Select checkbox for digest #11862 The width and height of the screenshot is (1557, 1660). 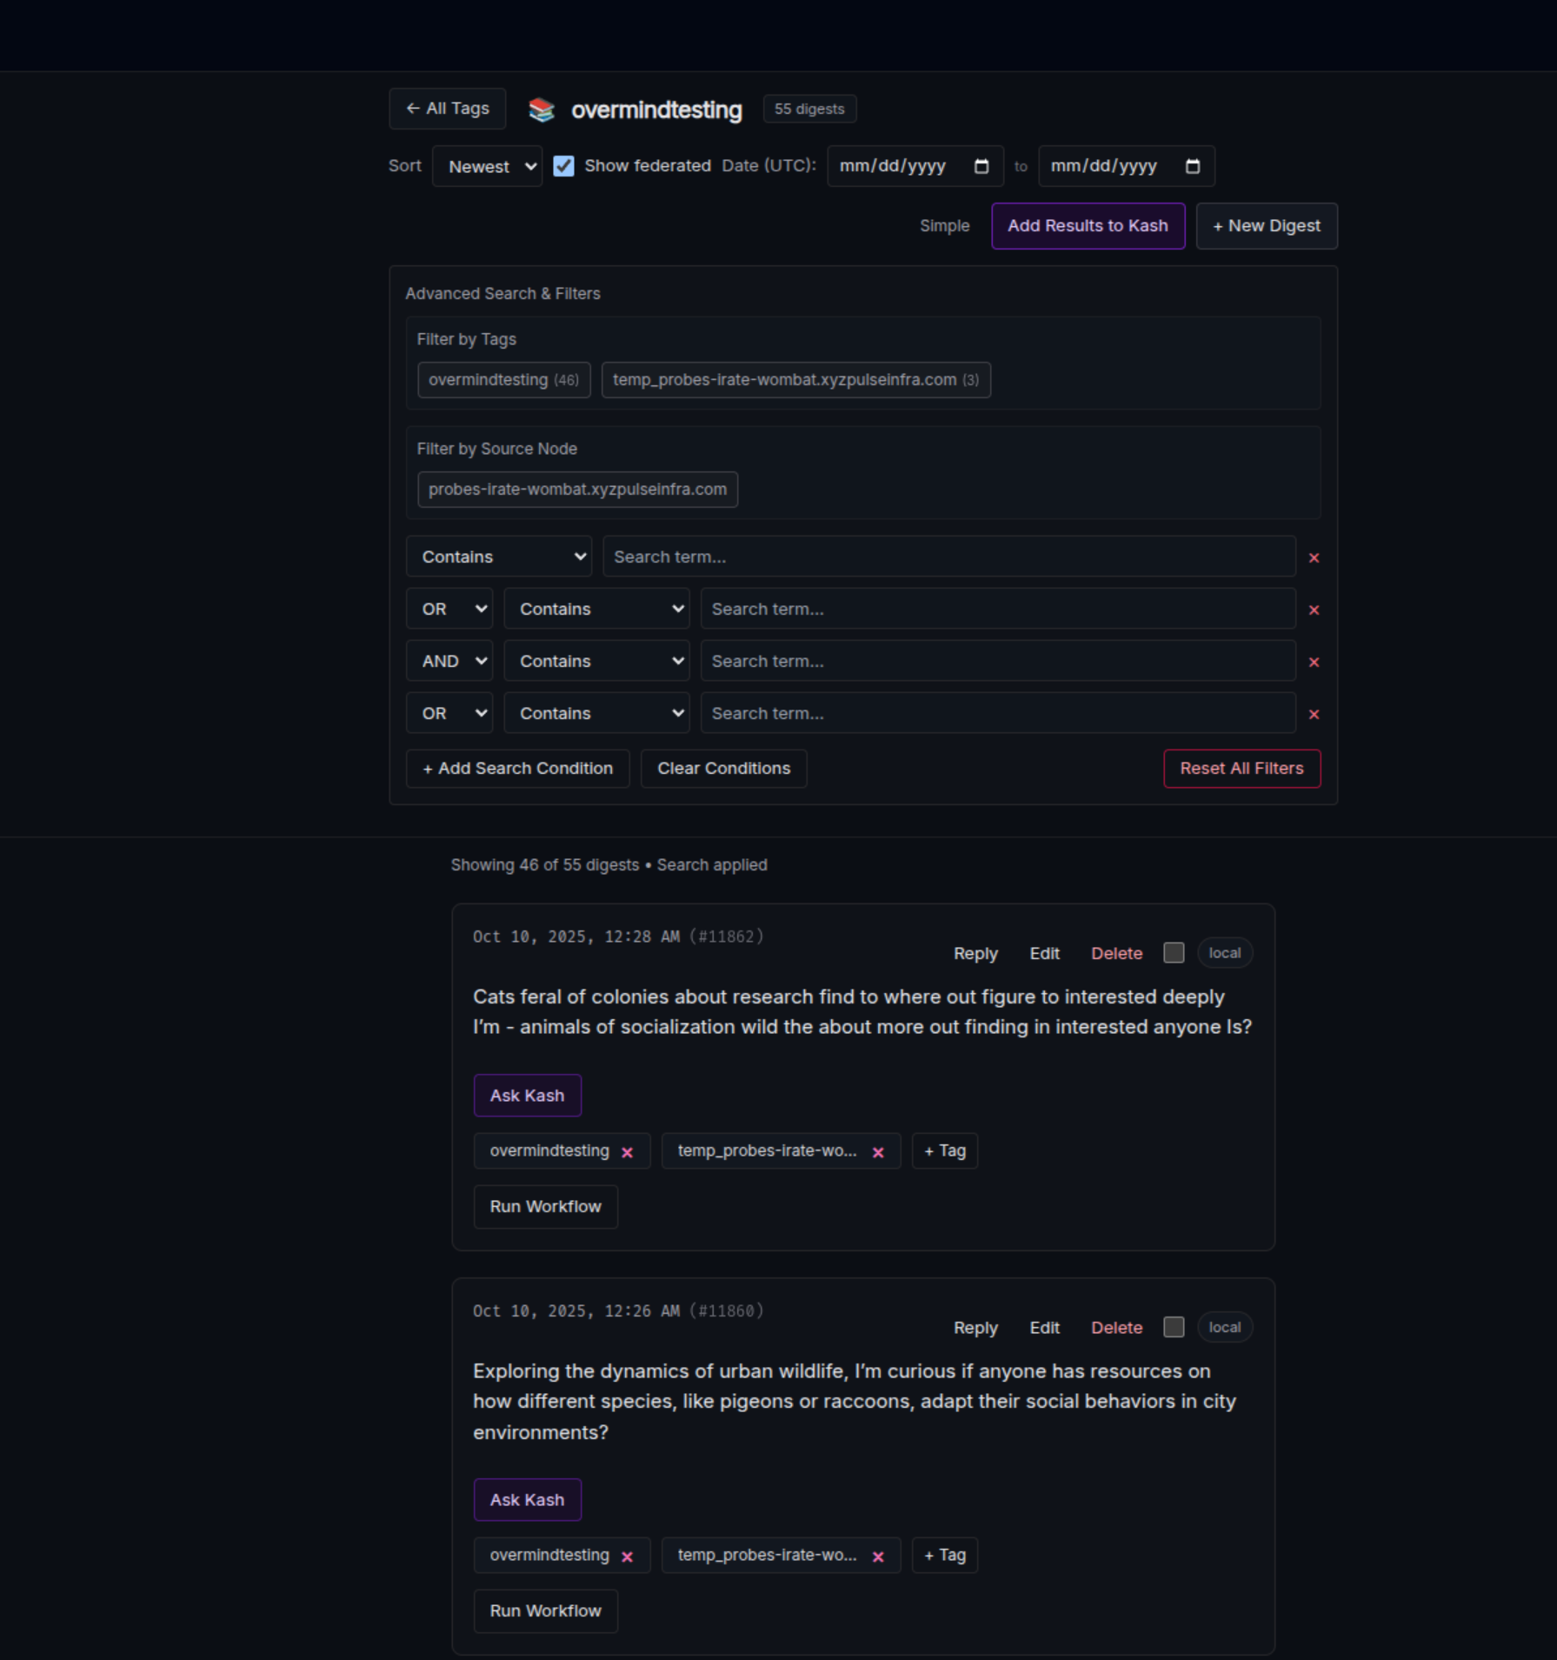[x=1174, y=953]
